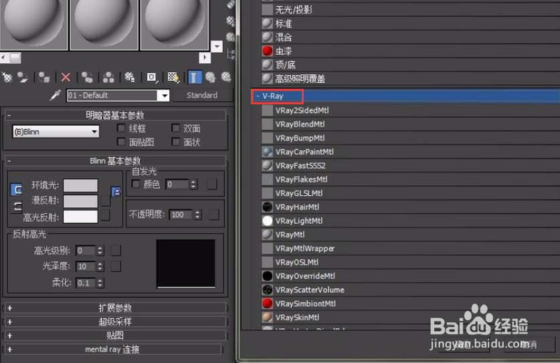
Task: Click Put Material to Scene icon
Action: pos(23,77)
